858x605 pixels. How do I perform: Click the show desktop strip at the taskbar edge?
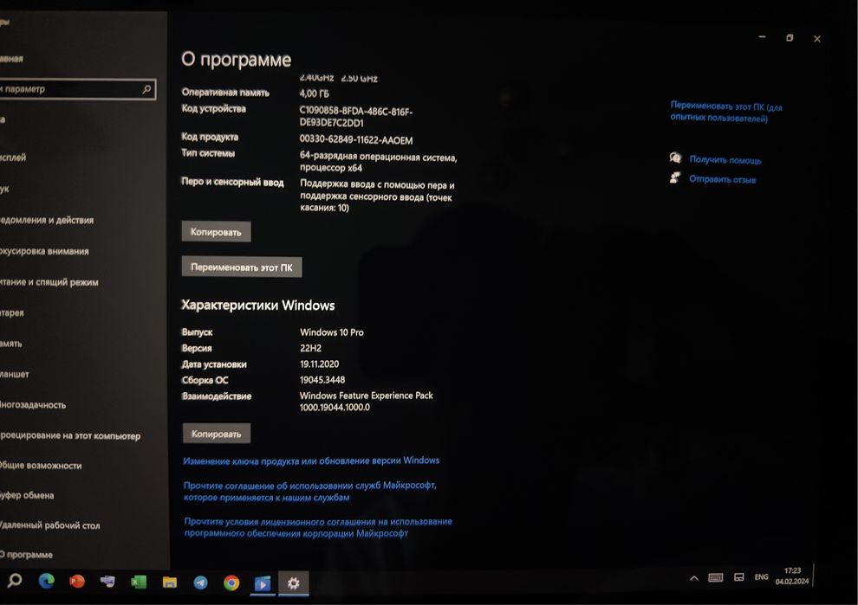coord(814,576)
